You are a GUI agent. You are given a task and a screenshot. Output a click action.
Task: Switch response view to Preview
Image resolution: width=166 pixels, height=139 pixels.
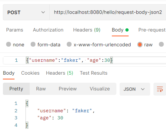click(x=68, y=89)
